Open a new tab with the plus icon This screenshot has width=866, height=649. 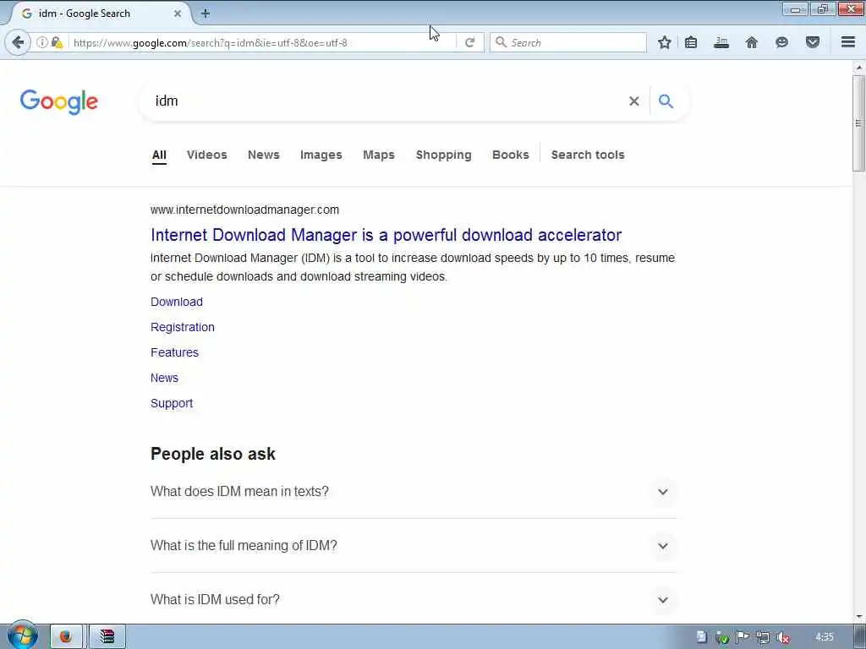click(206, 14)
